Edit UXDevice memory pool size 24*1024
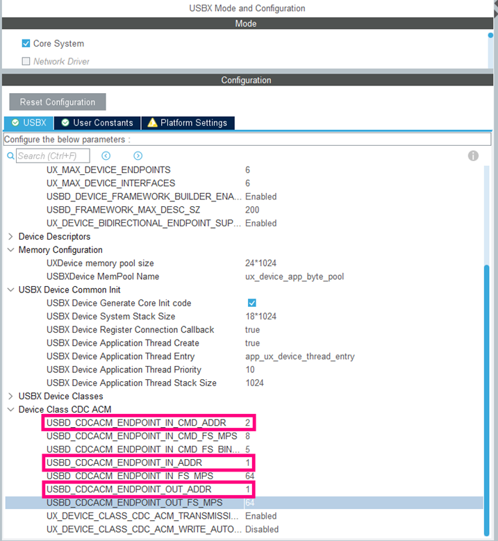Screen dimensions: 498x541 (261, 263)
